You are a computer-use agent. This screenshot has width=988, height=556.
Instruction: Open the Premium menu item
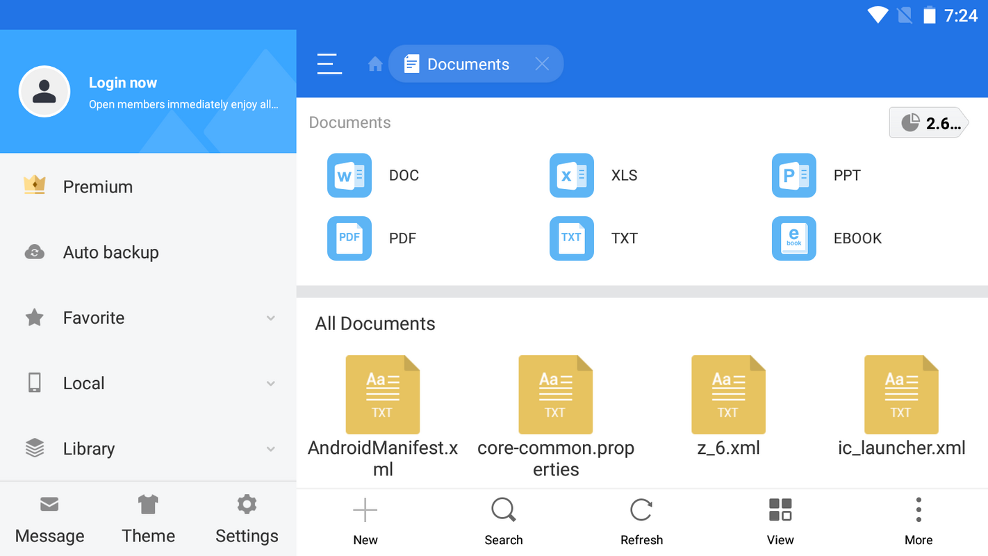(97, 187)
